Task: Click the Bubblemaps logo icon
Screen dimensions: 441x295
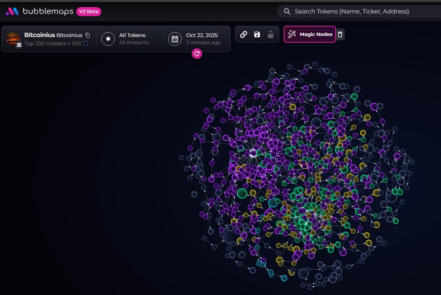Action: [12, 12]
